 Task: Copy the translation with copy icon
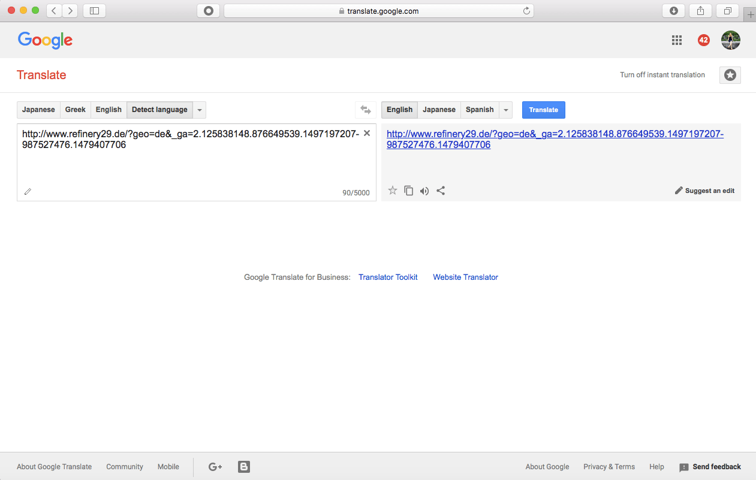click(409, 191)
